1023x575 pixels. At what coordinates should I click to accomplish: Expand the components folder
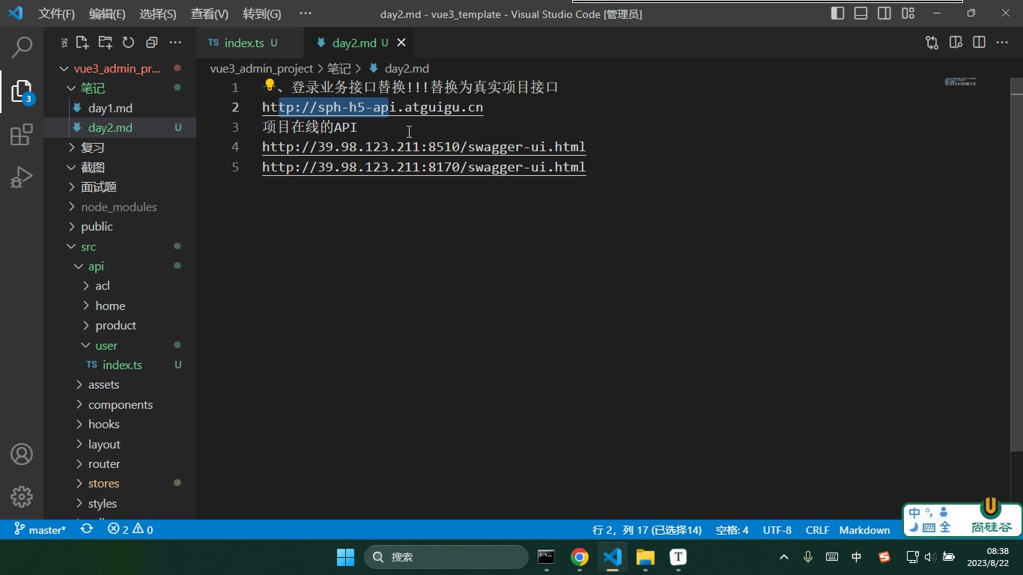[120, 404]
